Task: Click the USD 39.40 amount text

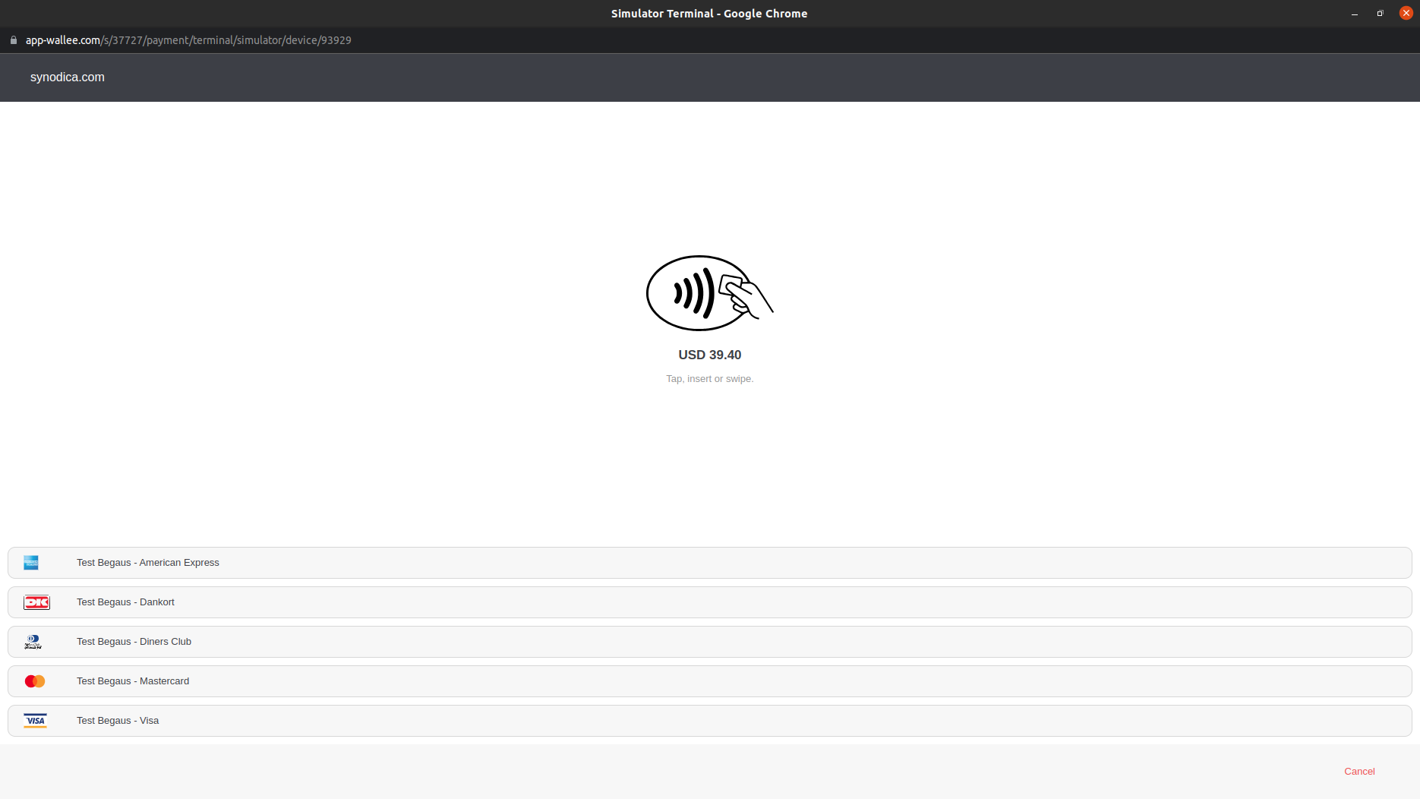Action: click(x=710, y=355)
